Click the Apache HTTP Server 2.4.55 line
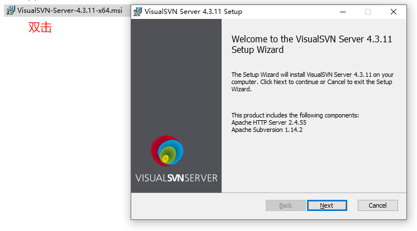The height and width of the screenshot is (231, 417). (x=269, y=122)
